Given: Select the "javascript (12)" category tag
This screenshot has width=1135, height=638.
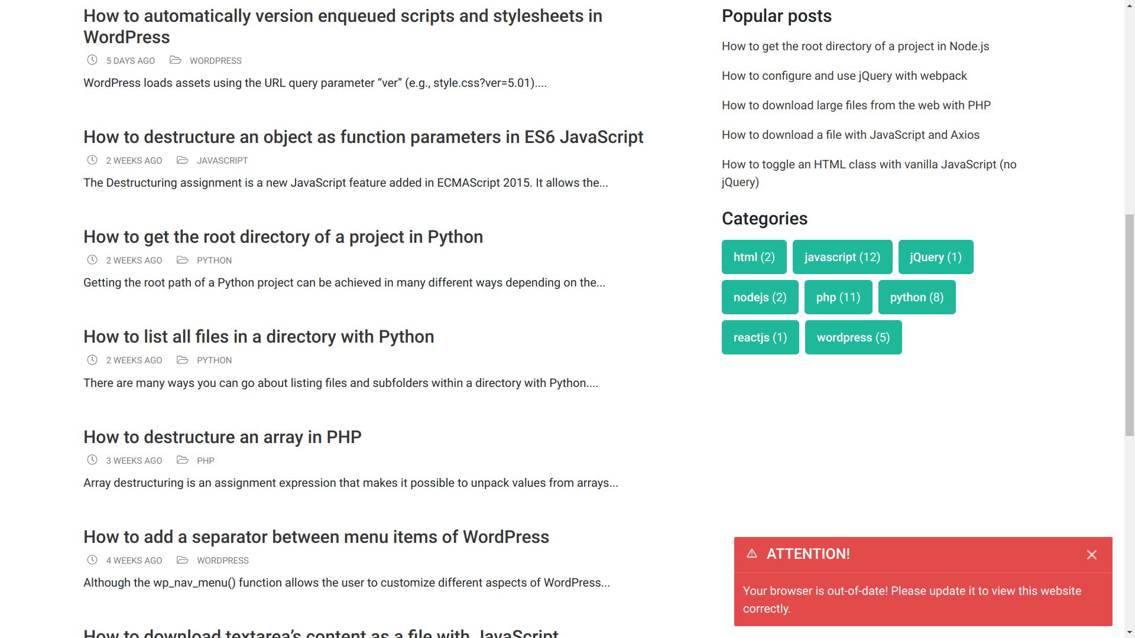Looking at the screenshot, I should click(x=842, y=257).
